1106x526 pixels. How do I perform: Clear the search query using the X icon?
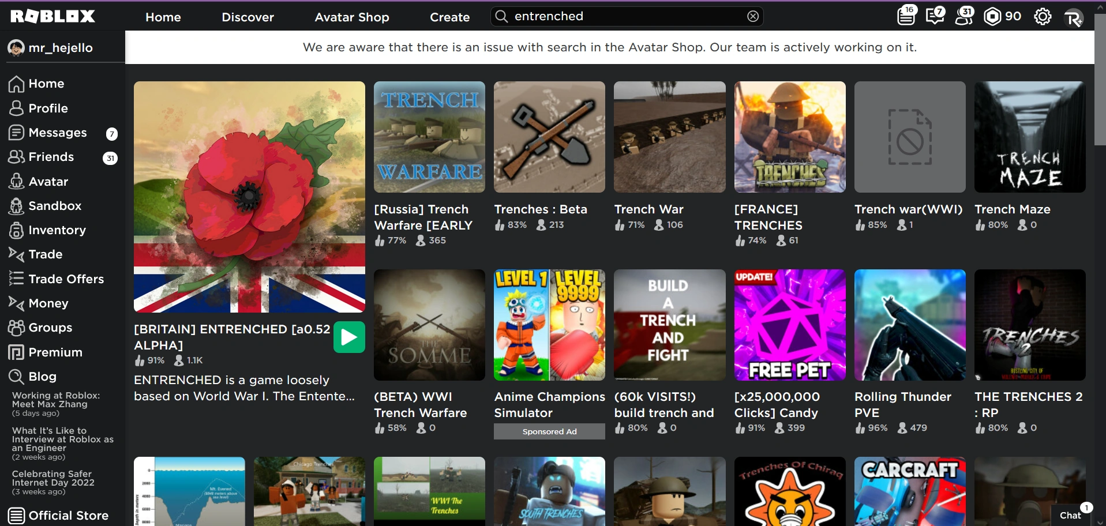click(752, 16)
